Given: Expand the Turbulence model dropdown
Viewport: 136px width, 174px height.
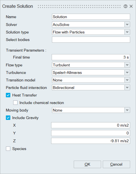Looking at the screenshot, I should [x=127, y=72].
